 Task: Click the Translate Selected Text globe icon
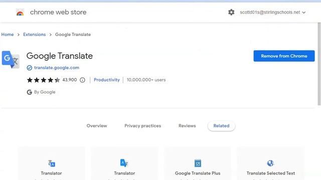(270, 163)
